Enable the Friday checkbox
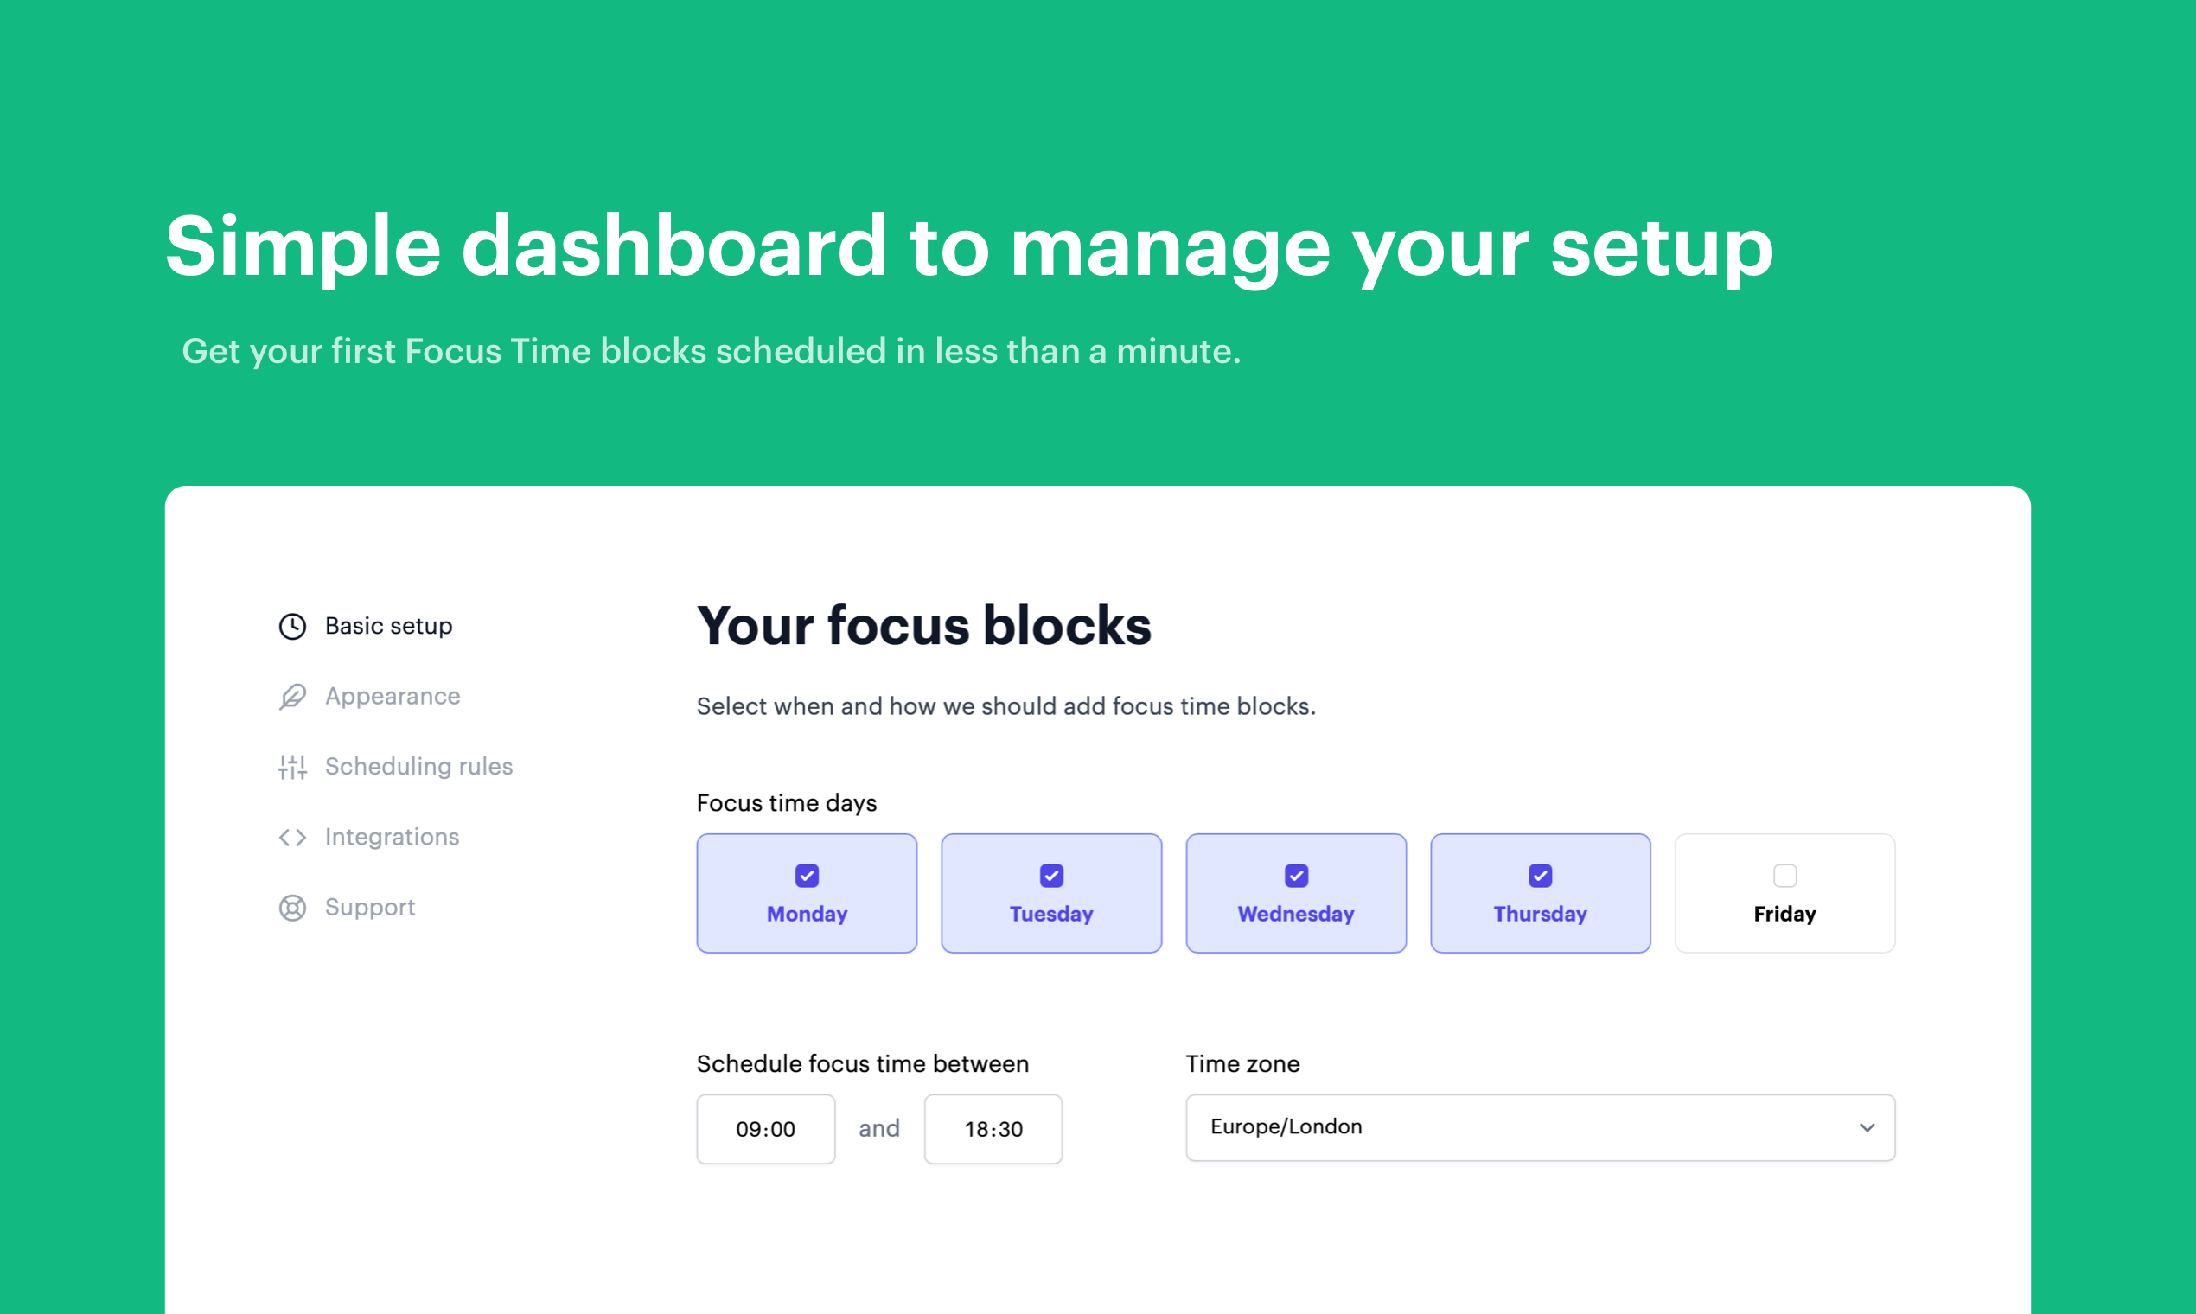This screenshot has width=2196, height=1314. tap(1784, 876)
